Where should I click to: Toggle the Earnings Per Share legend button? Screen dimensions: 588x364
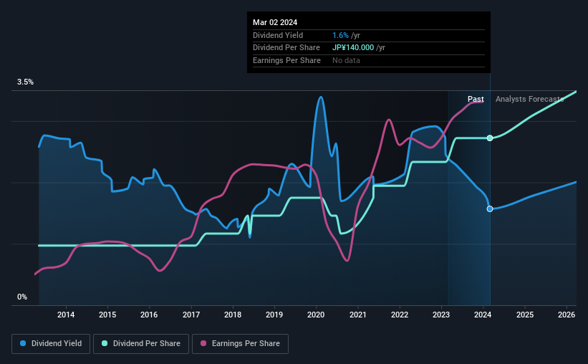240,344
